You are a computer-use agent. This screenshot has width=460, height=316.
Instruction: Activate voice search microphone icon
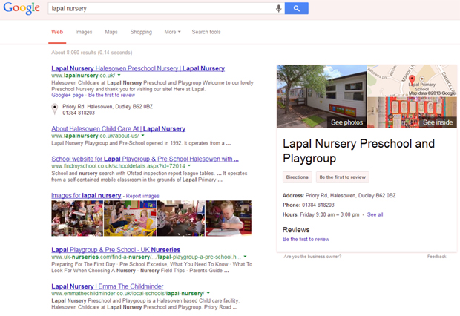[278, 8]
